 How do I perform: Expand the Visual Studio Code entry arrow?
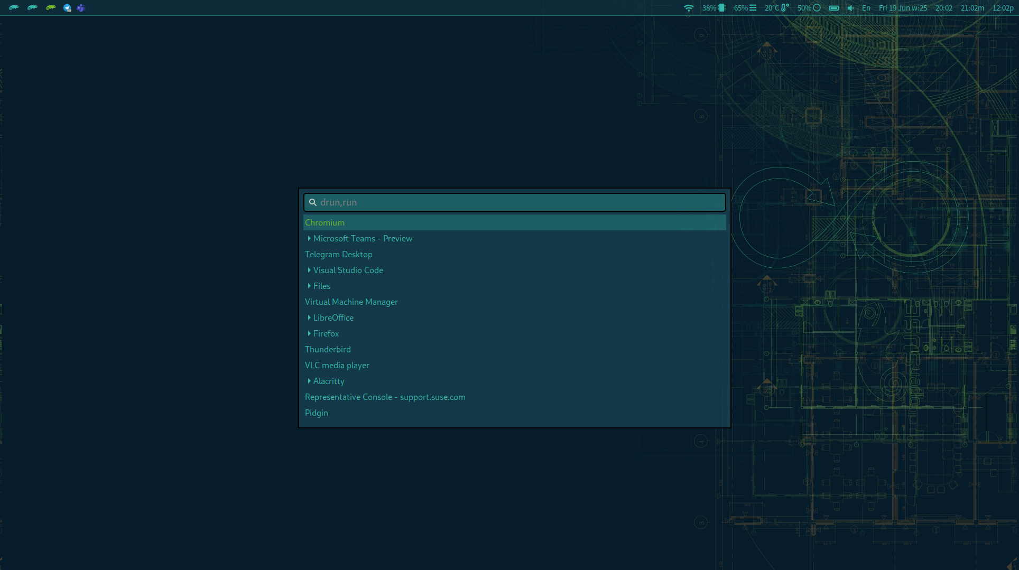click(x=309, y=270)
